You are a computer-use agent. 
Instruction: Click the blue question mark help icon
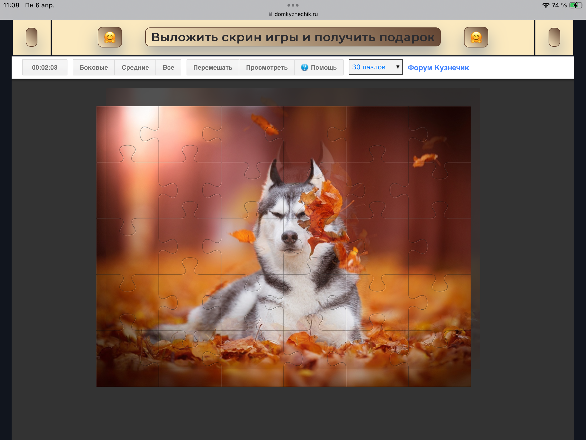pyautogui.click(x=304, y=67)
